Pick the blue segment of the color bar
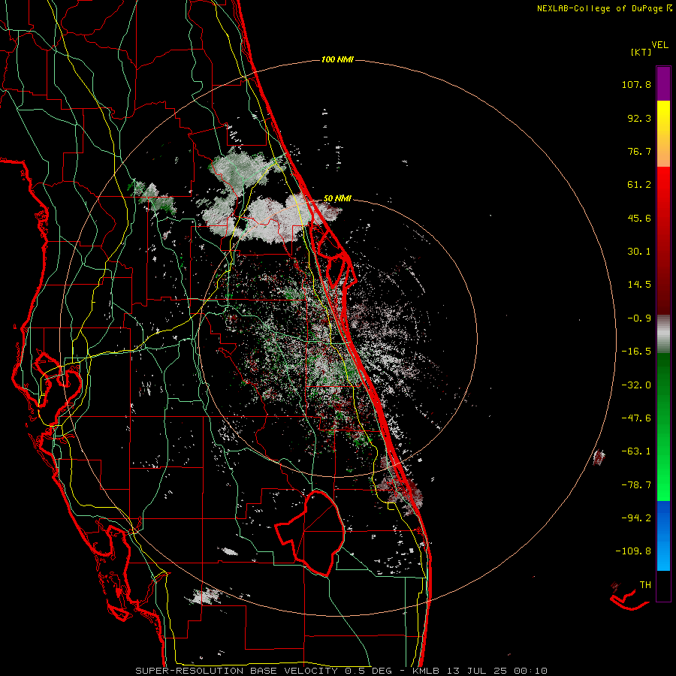The image size is (676, 676). tap(663, 536)
